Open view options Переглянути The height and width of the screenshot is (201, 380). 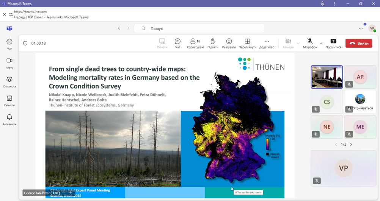247,44
